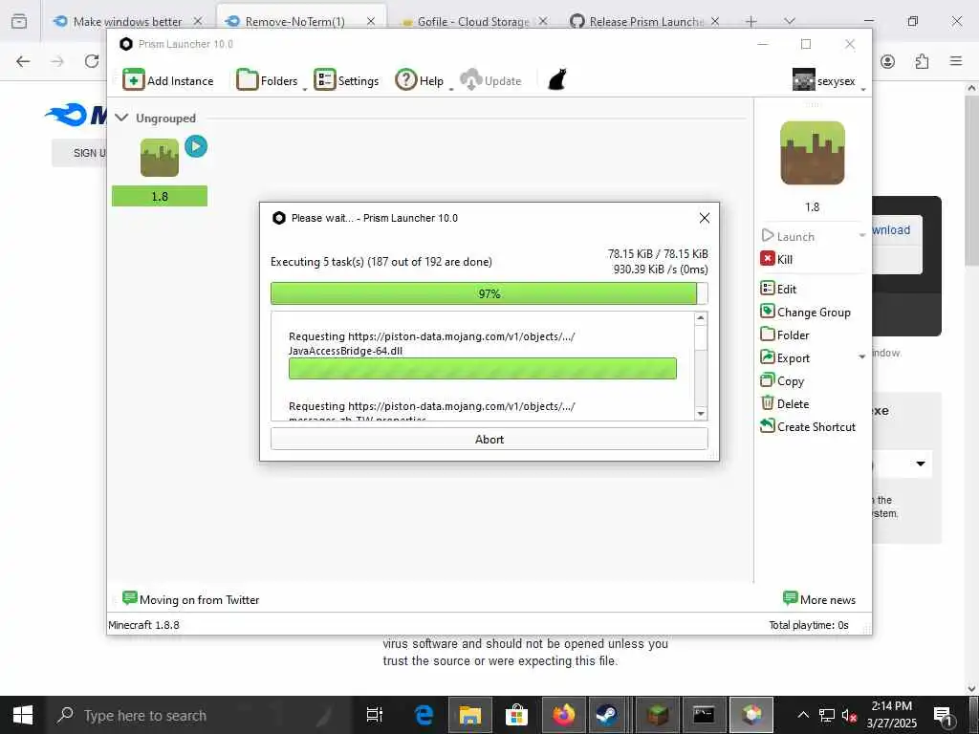This screenshot has width=979, height=734.
Task: Open Task View on taskbar
Action: click(x=375, y=715)
